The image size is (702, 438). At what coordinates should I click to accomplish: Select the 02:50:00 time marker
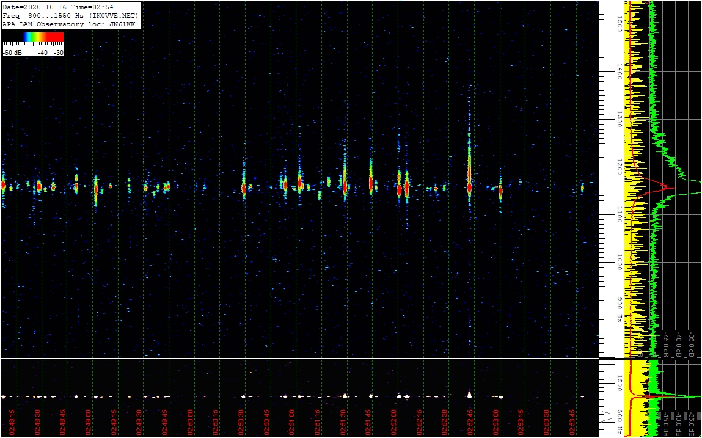pos(191,422)
